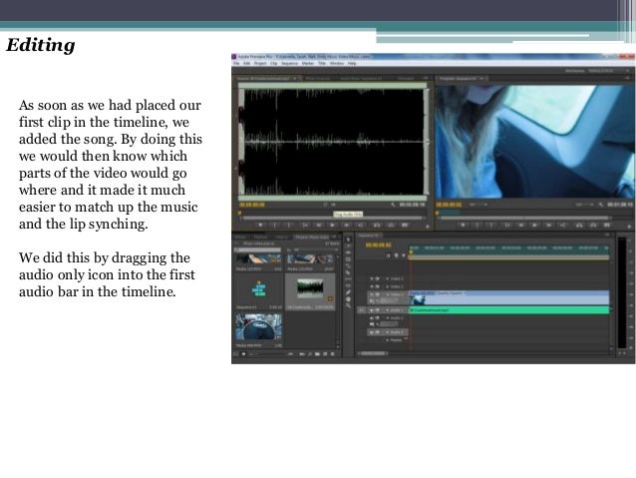Select the Track Select tool
This screenshot has height=478, width=636.
click(348, 246)
